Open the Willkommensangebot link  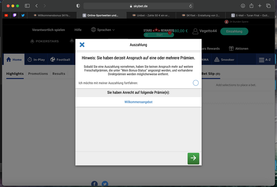coord(138,102)
